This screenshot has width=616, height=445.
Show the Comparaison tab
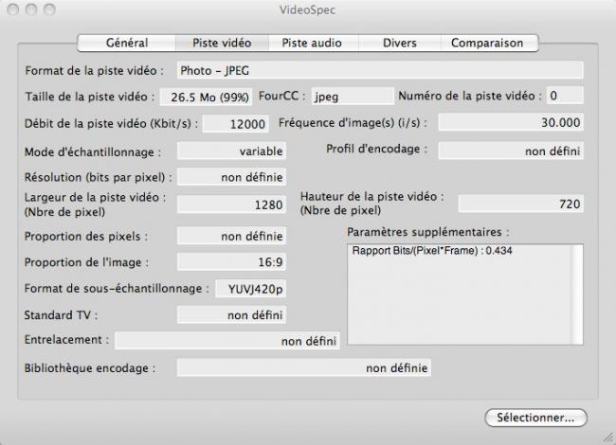[486, 43]
